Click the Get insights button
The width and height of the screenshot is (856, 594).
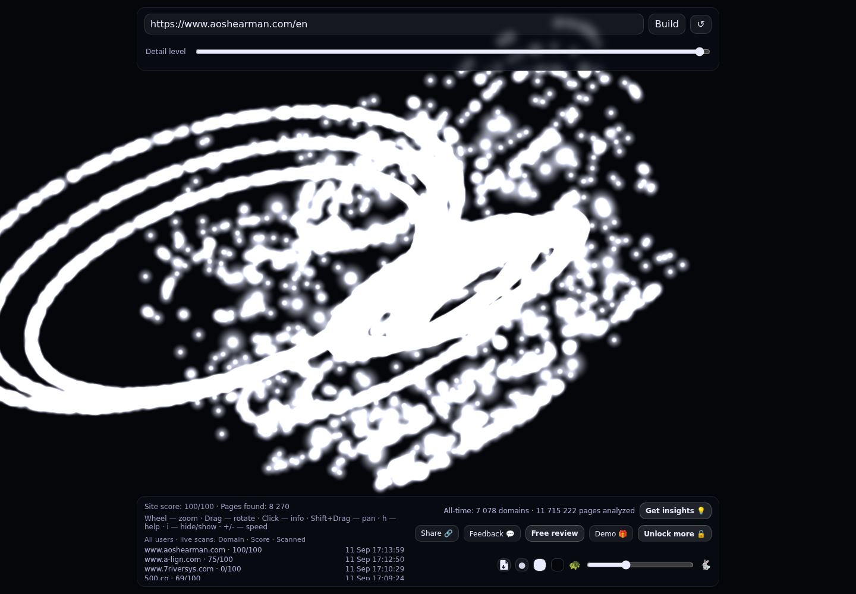point(675,511)
